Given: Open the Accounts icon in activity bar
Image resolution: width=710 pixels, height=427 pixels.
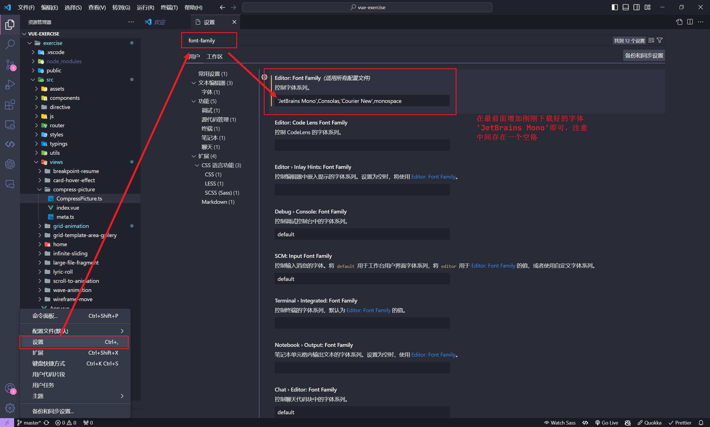Looking at the screenshot, I should (x=10, y=388).
